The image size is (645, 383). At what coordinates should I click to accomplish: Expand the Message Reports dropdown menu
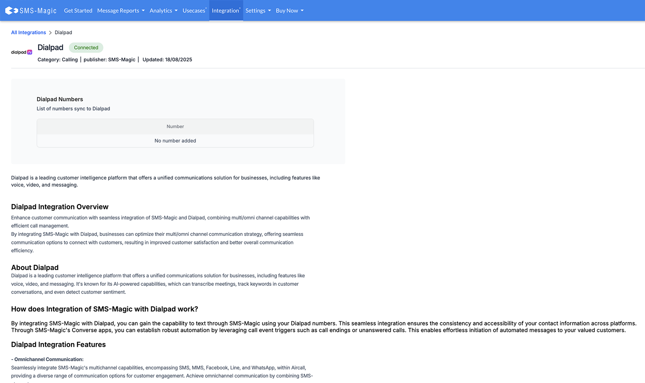point(121,10)
